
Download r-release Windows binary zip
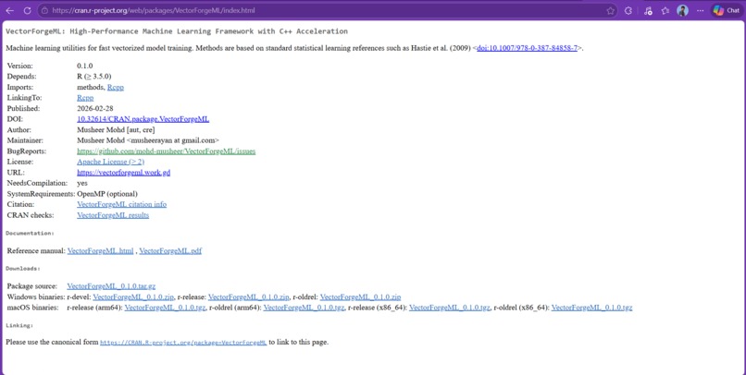248,297
